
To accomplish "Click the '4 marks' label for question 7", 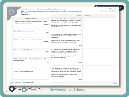I will point(80,30).
